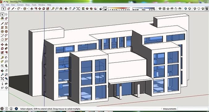Expand the Shape tool dropdown arrow
209x112 pixels.
pyautogui.click(x=28, y=9)
